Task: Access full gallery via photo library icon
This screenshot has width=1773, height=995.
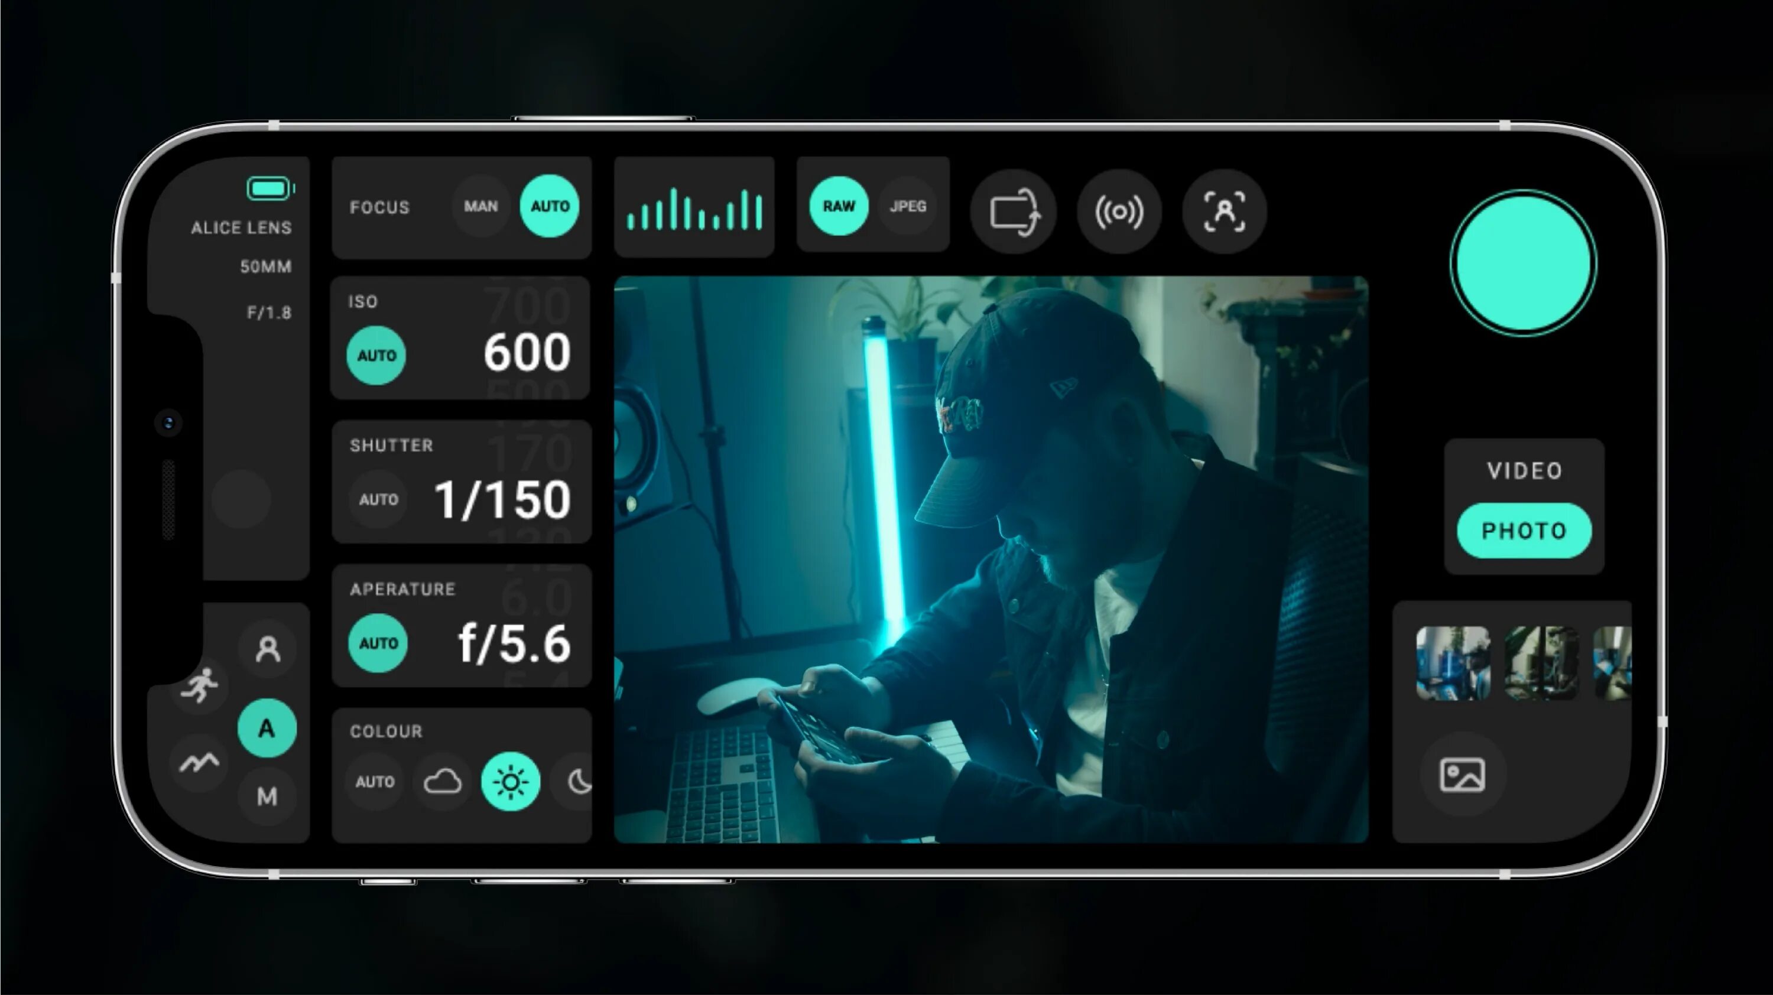Action: pyautogui.click(x=1463, y=775)
